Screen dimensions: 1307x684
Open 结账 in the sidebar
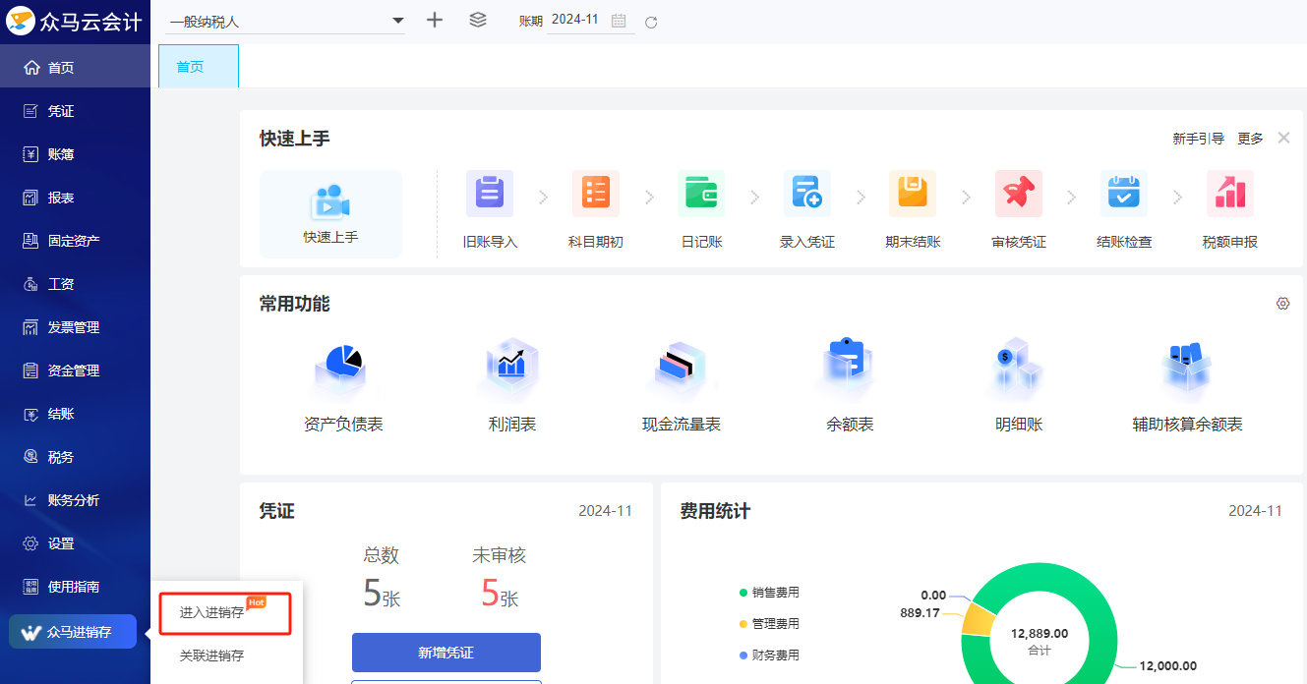coord(75,414)
